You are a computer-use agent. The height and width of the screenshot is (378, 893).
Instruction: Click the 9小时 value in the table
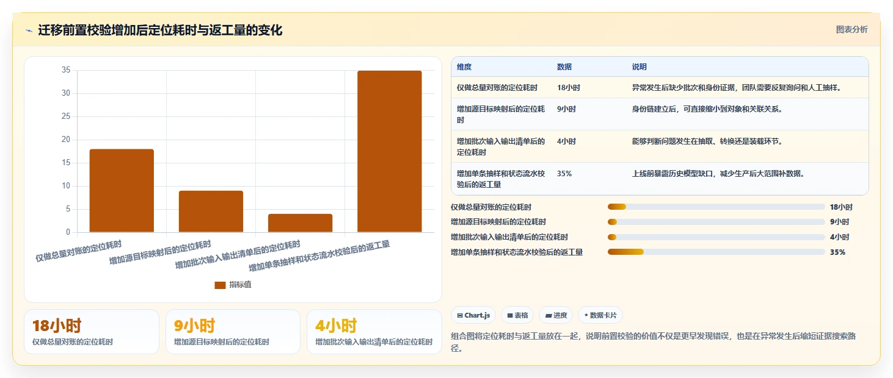pyautogui.click(x=566, y=109)
